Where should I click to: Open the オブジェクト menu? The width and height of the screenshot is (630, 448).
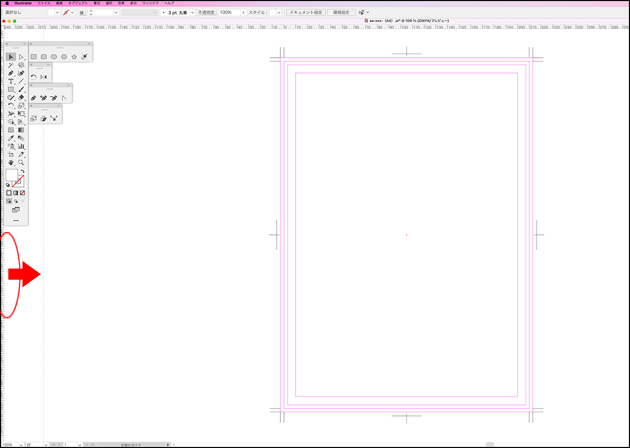(x=78, y=3)
